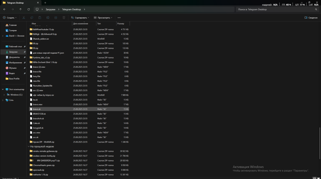Select file funtime_tals_v2.zip
This screenshot has height=179, width=321.
[x=41, y=57]
